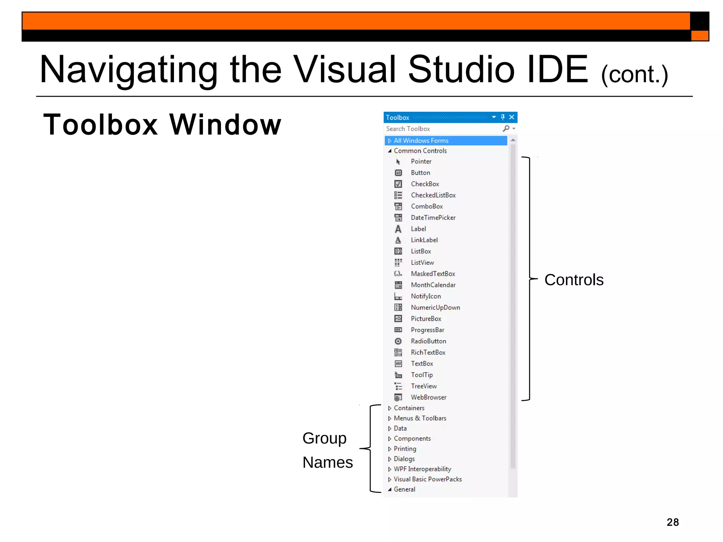The height and width of the screenshot is (542, 723).
Task: Click the Toolbox scrollbar up arrow
Action: [x=513, y=140]
